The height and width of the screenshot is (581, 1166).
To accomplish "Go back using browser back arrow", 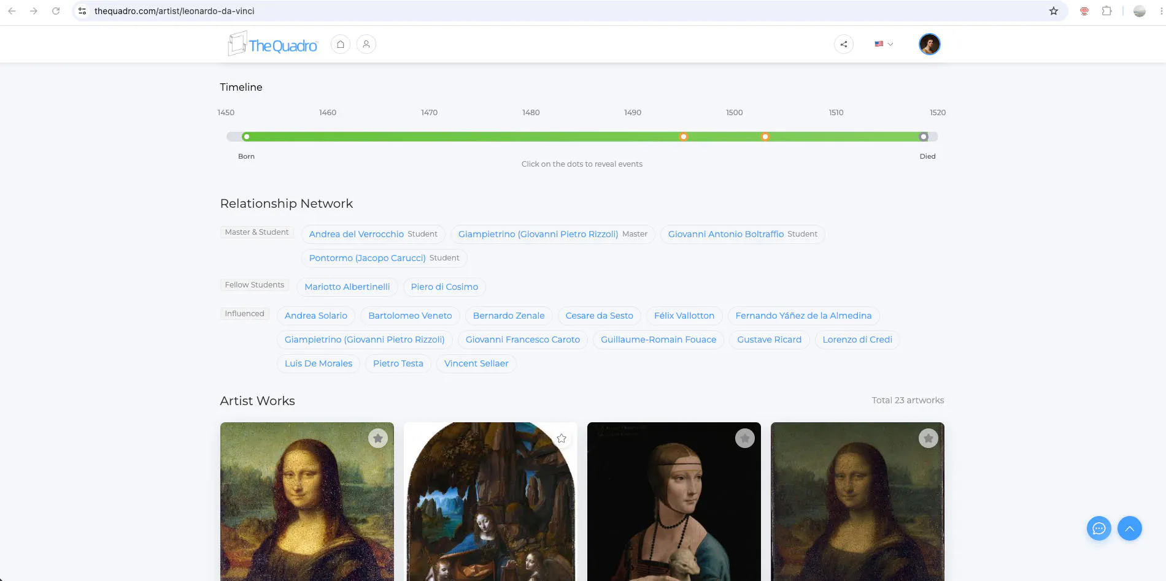I will point(12,11).
